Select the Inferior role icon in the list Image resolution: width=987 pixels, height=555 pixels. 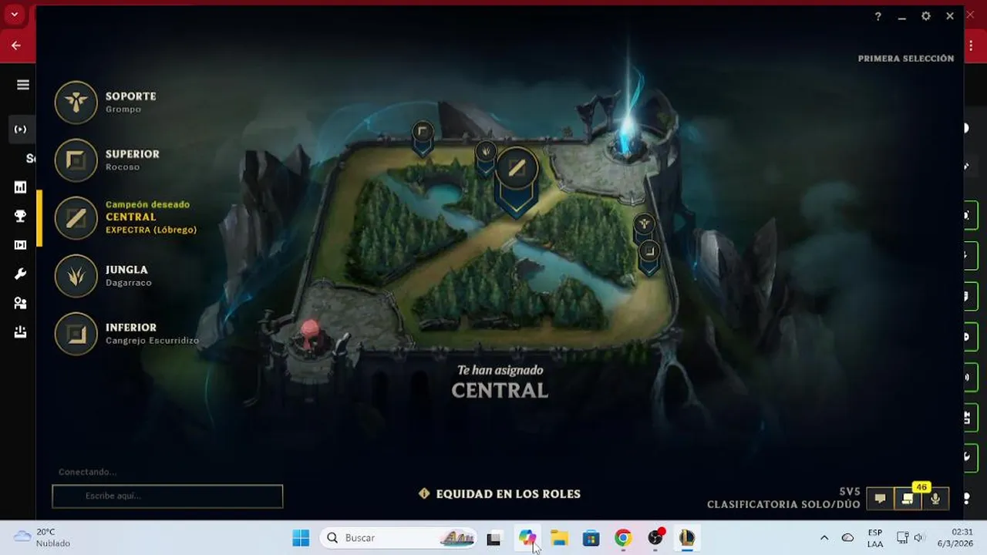[76, 334]
